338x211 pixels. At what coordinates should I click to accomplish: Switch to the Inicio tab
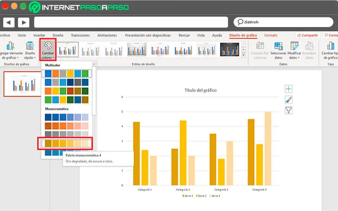coord(22,35)
